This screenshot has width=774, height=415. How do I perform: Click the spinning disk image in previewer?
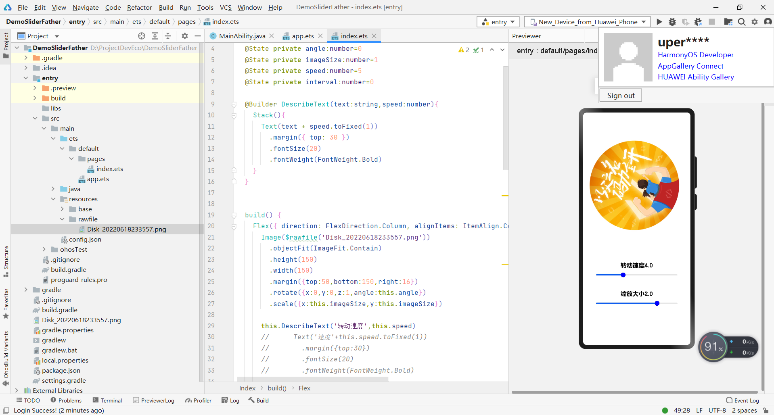tap(634, 186)
